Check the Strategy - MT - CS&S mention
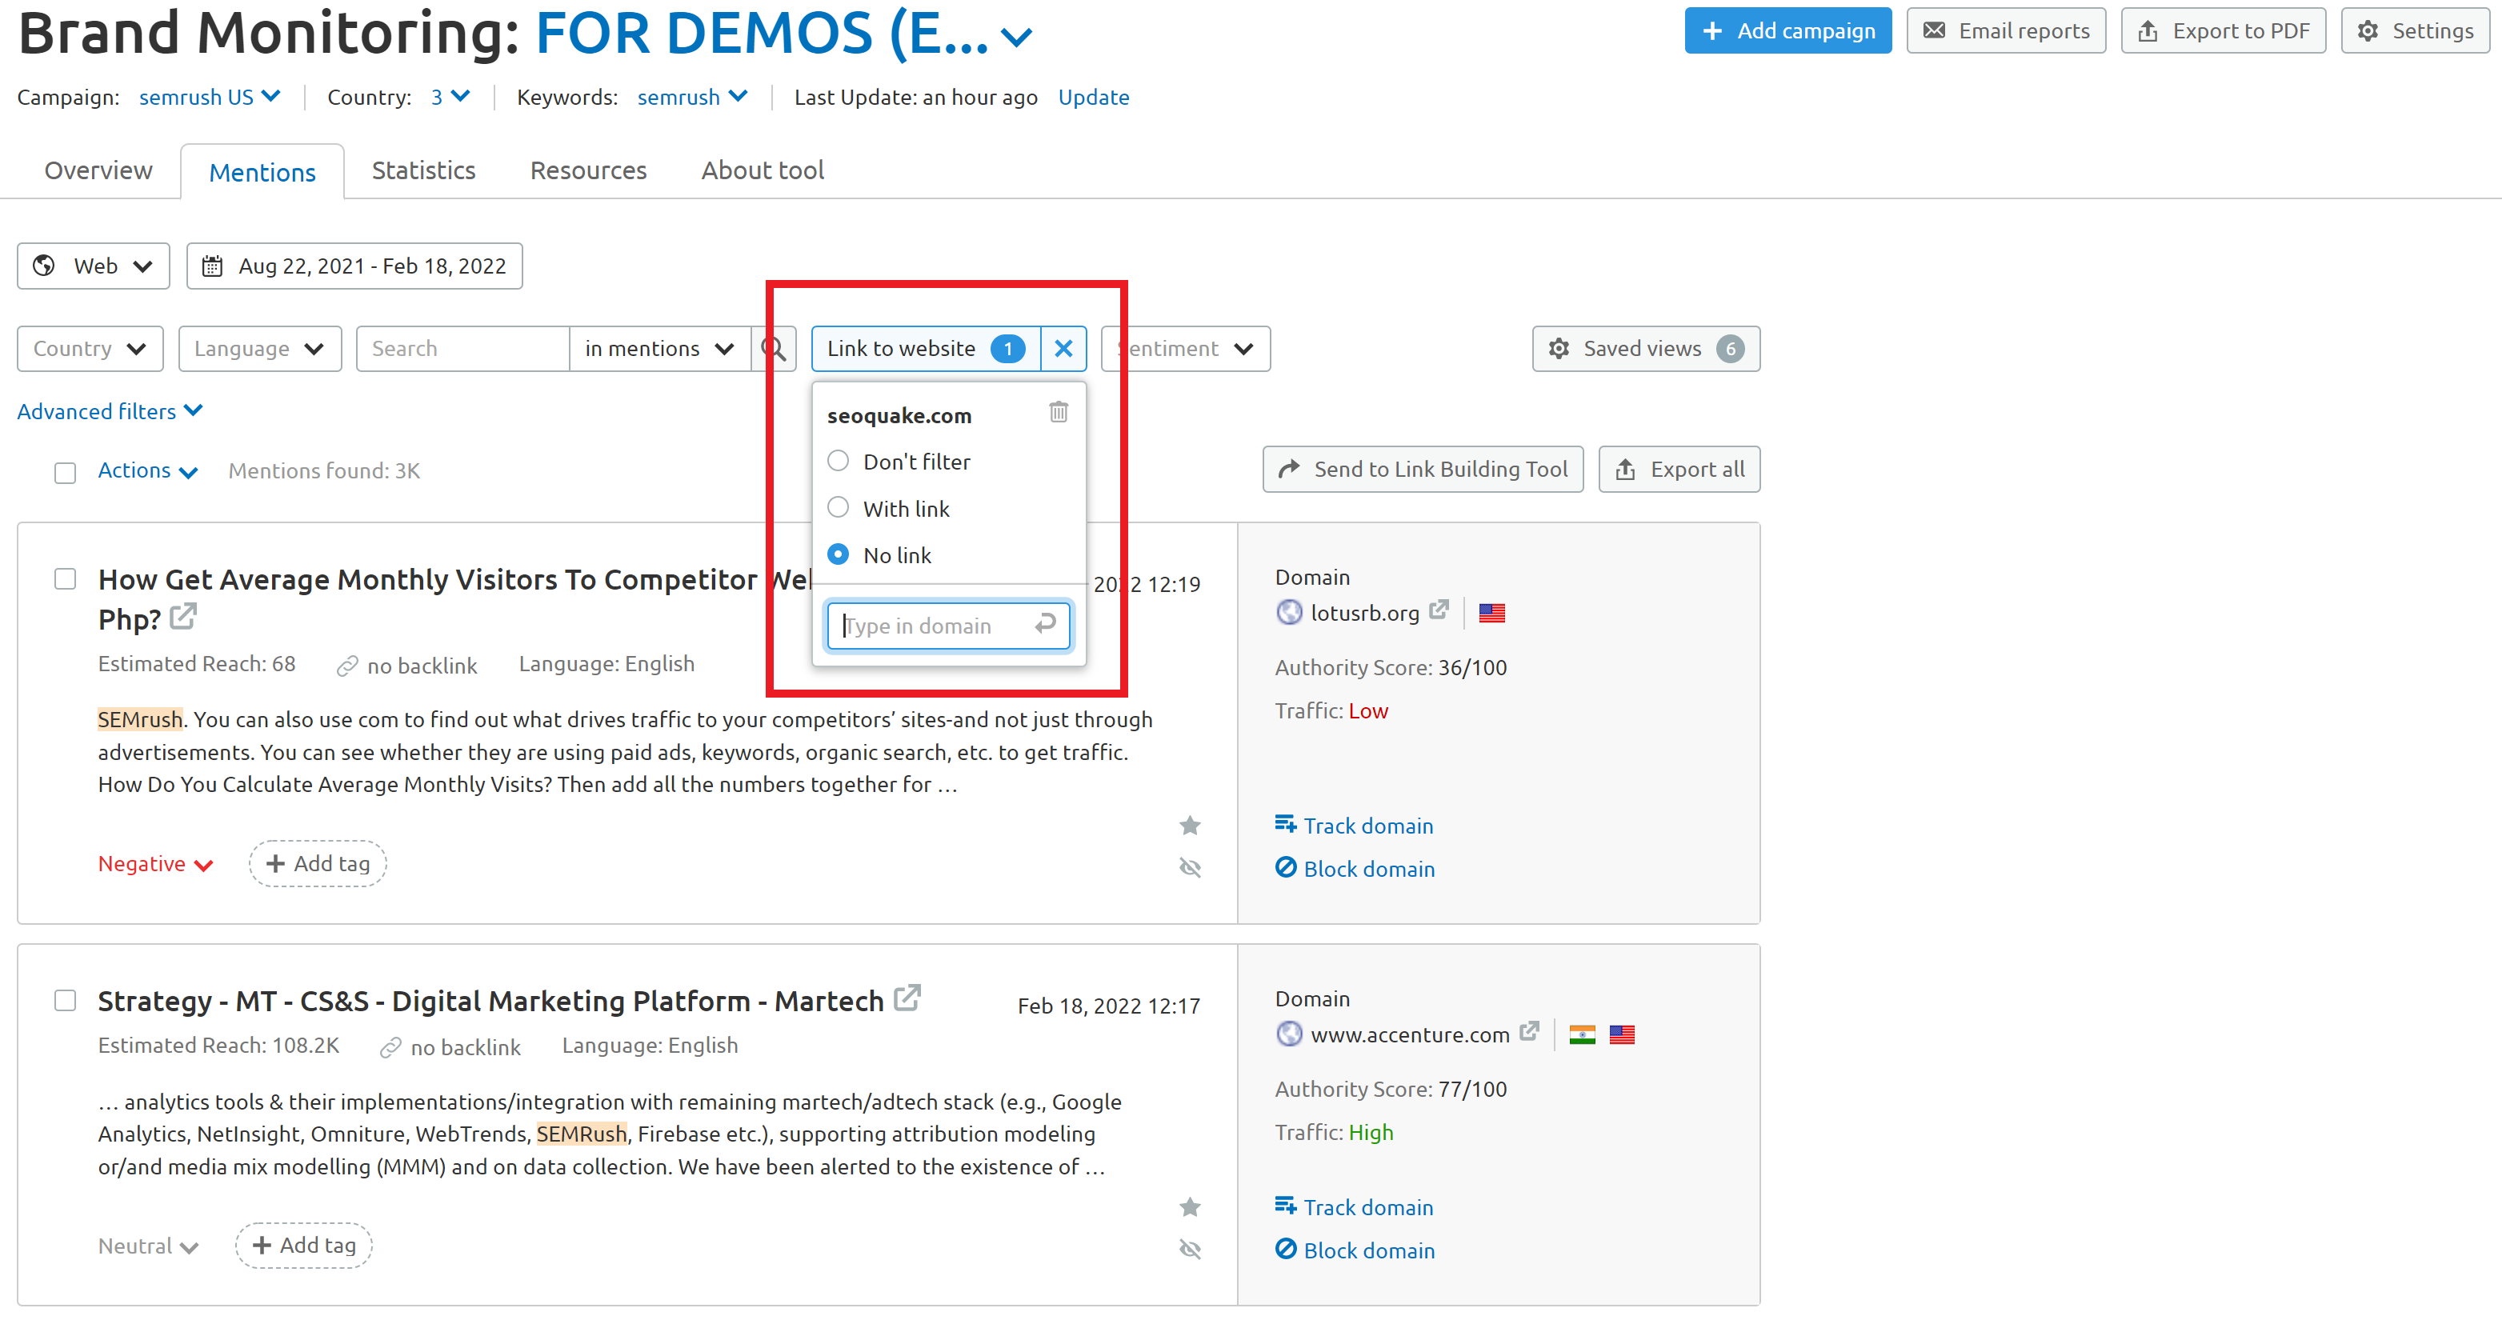 pyautogui.click(x=65, y=1001)
